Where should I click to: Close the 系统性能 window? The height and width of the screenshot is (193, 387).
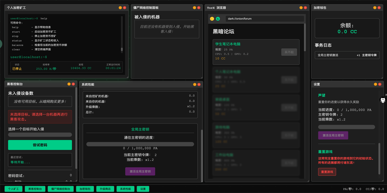[x=199, y=84]
